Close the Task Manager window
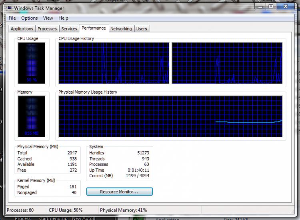The image size is (300, 220). (286, 7)
